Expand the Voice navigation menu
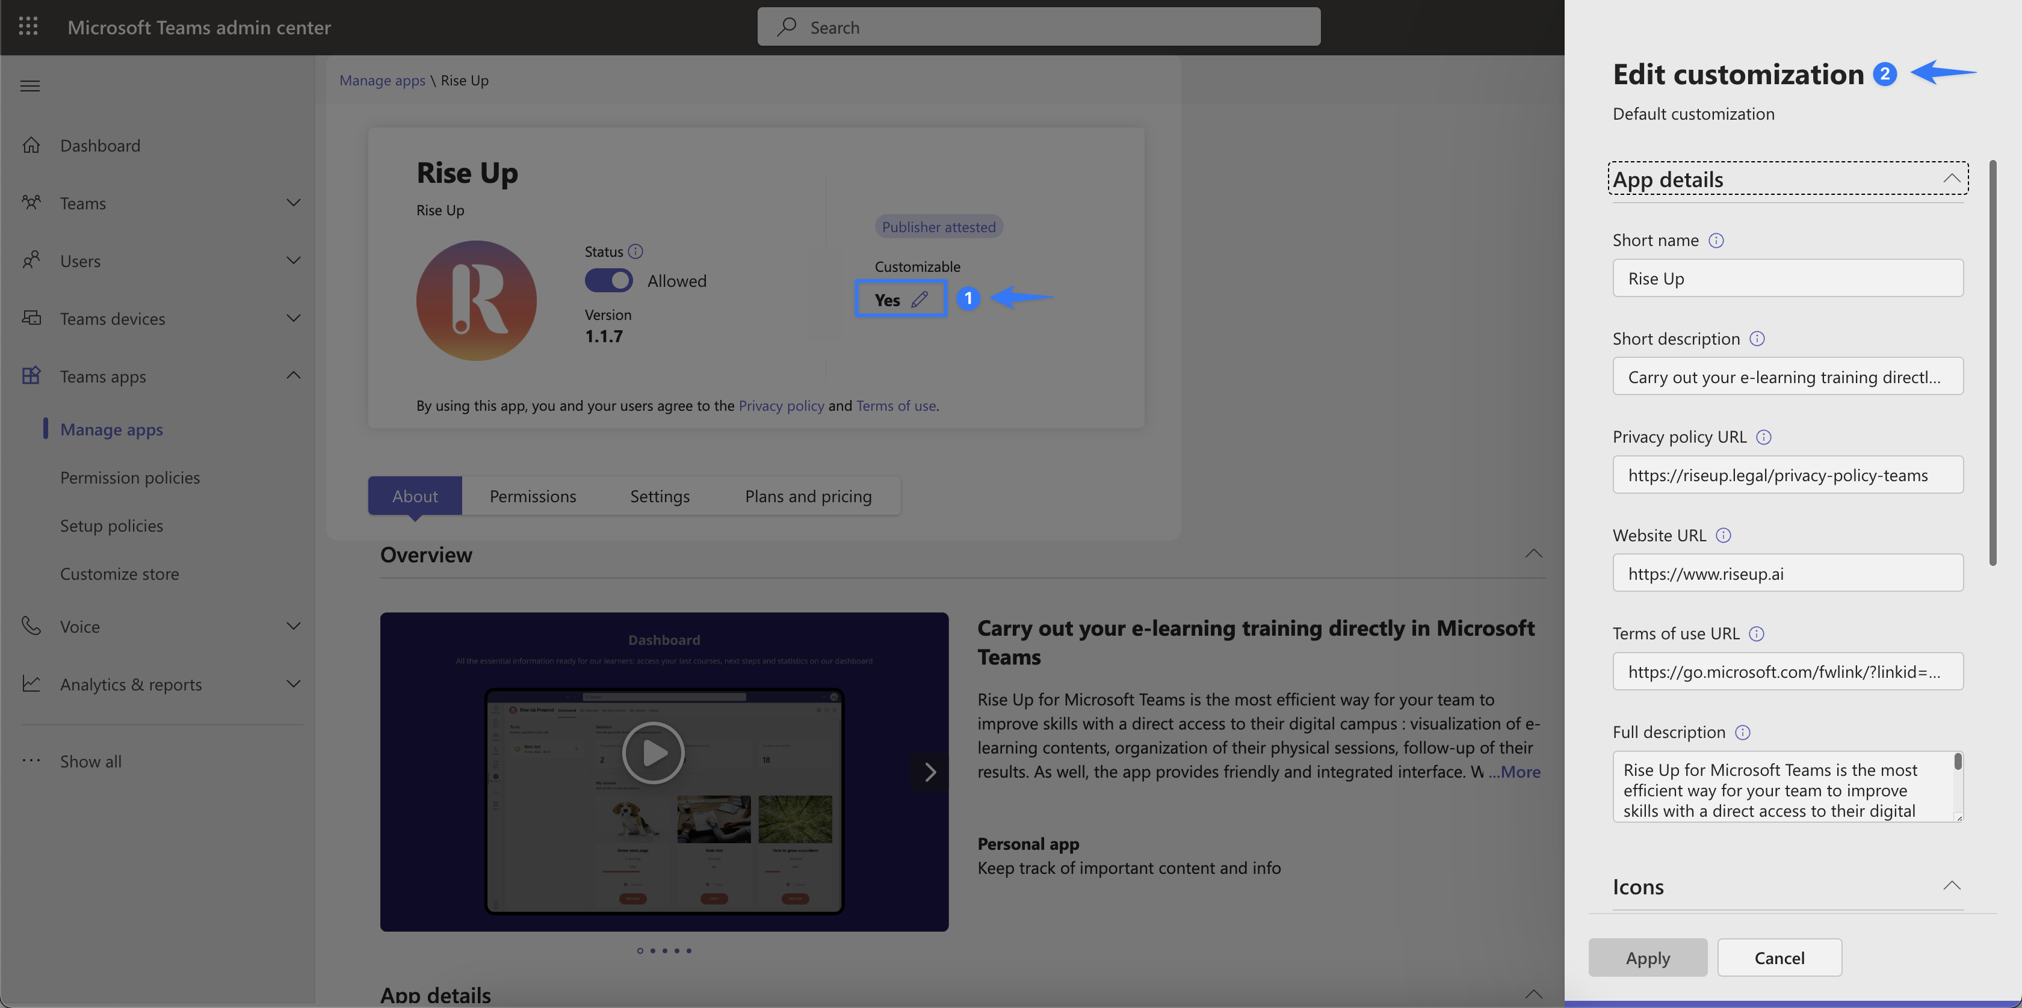 293,626
